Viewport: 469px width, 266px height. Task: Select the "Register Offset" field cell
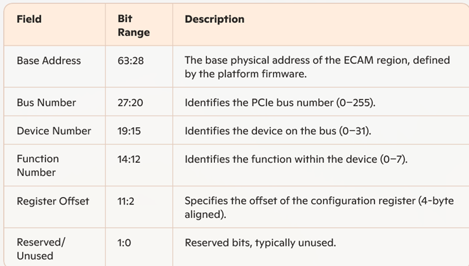tap(53, 201)
